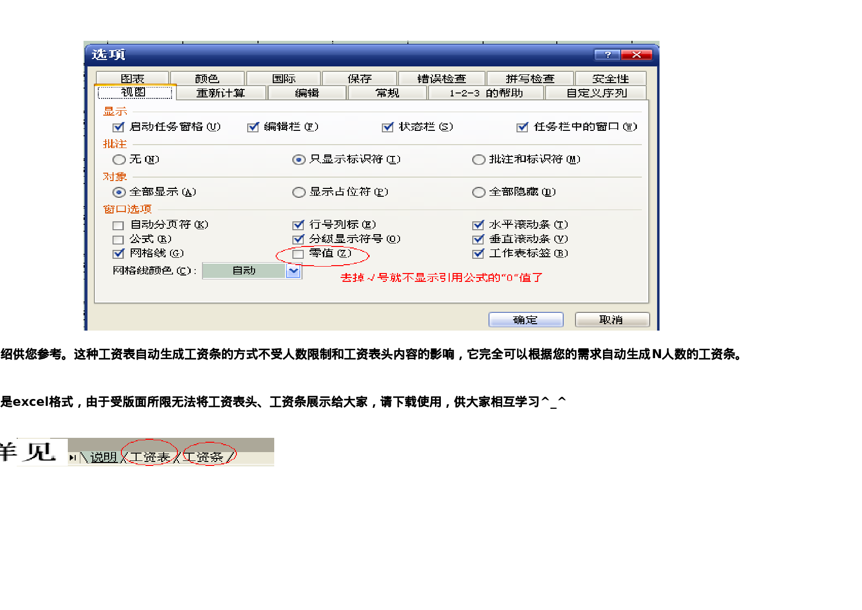
Task: Select the 显示占位符 radio button
Action: coord(299,192)
